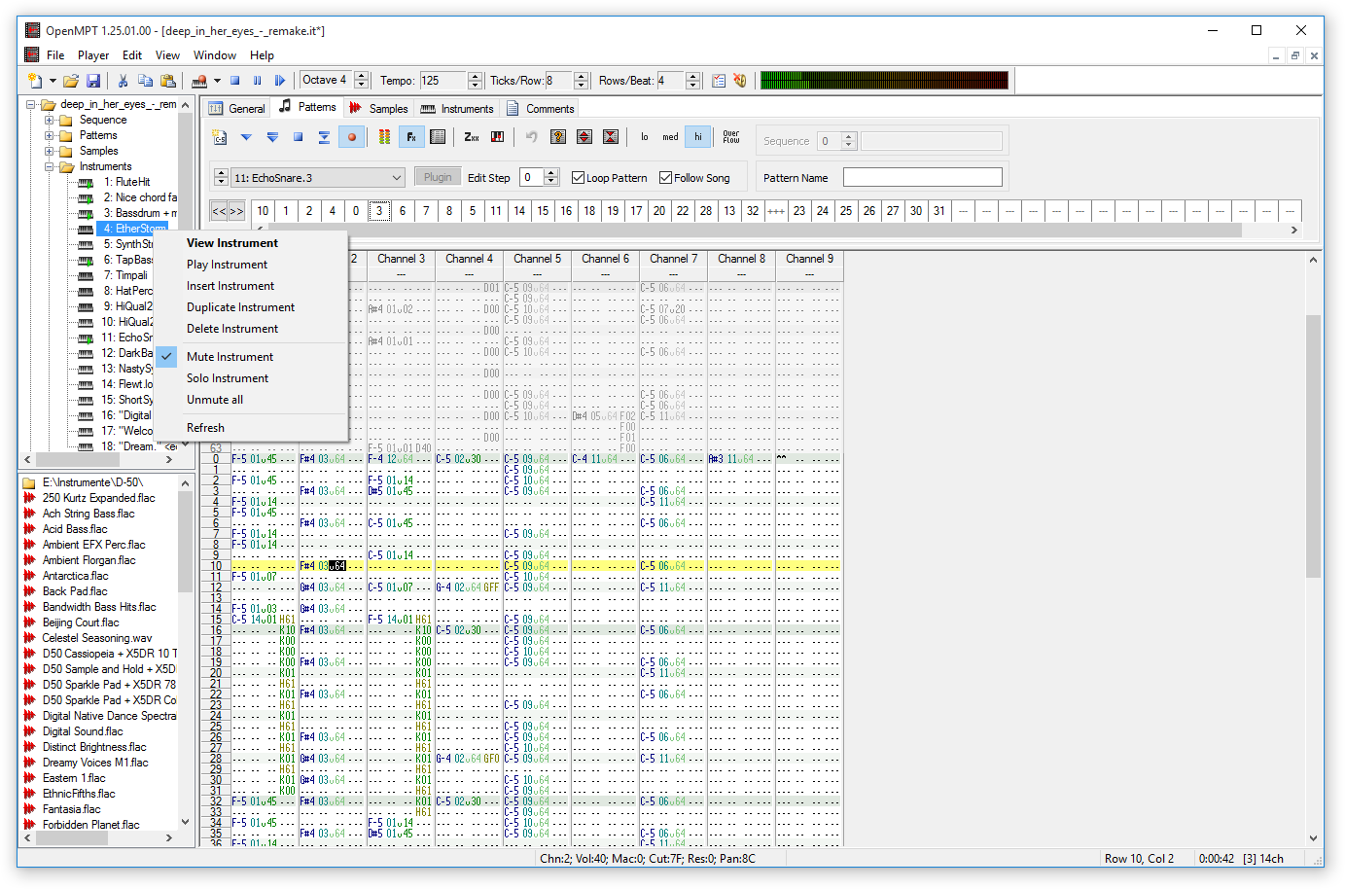Open the chord editor piano icon
Image resolution: width=1345 pixels, height=889 pixels.
(498, 137)
